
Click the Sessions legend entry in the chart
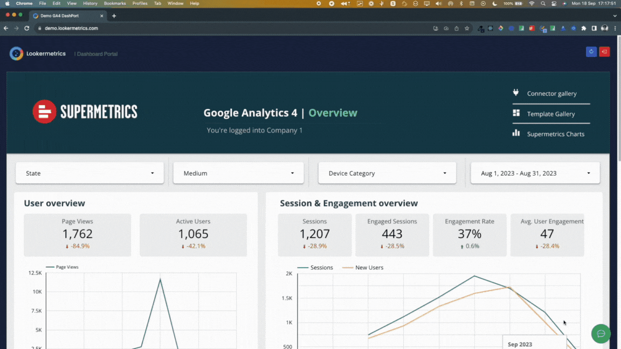pos(315,268)
